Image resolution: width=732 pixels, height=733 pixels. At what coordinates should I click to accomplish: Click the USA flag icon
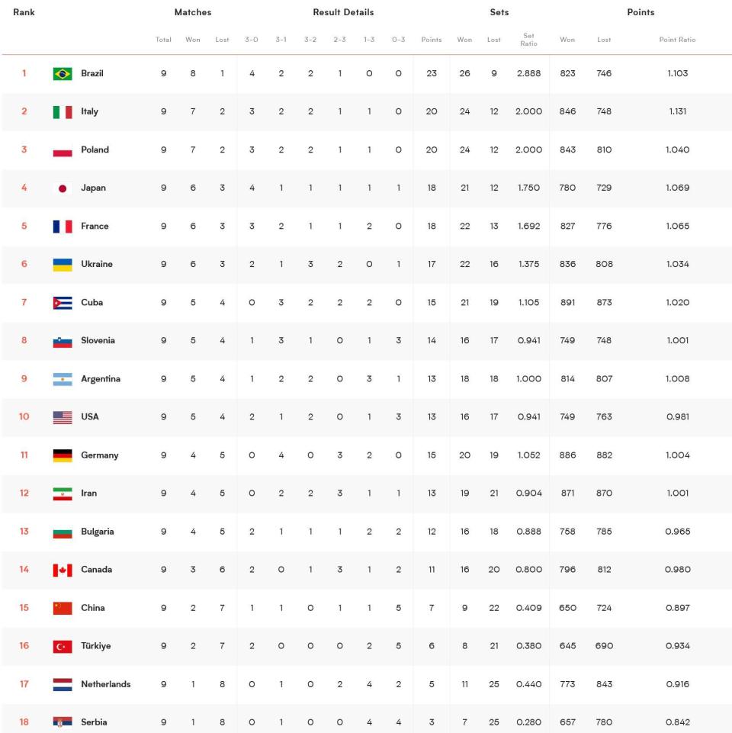(63, 417)
